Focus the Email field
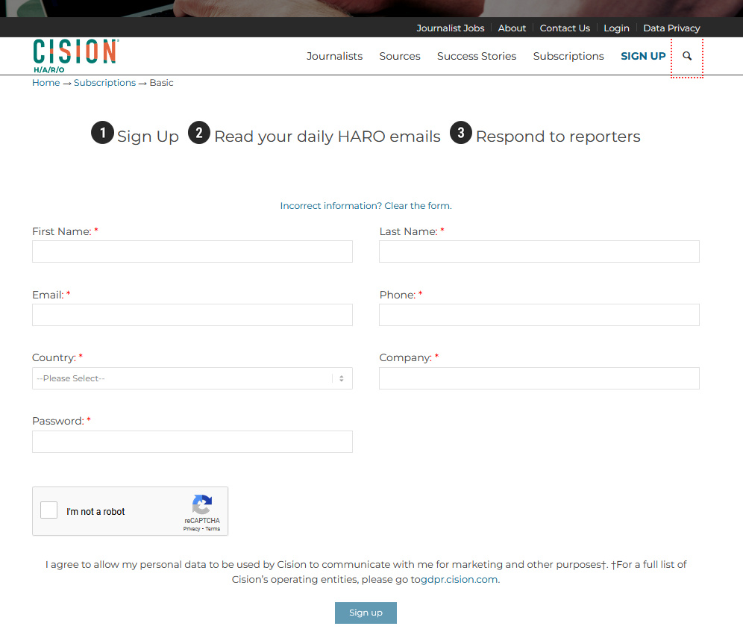The image size is (743, 632). tap(192, 315)
